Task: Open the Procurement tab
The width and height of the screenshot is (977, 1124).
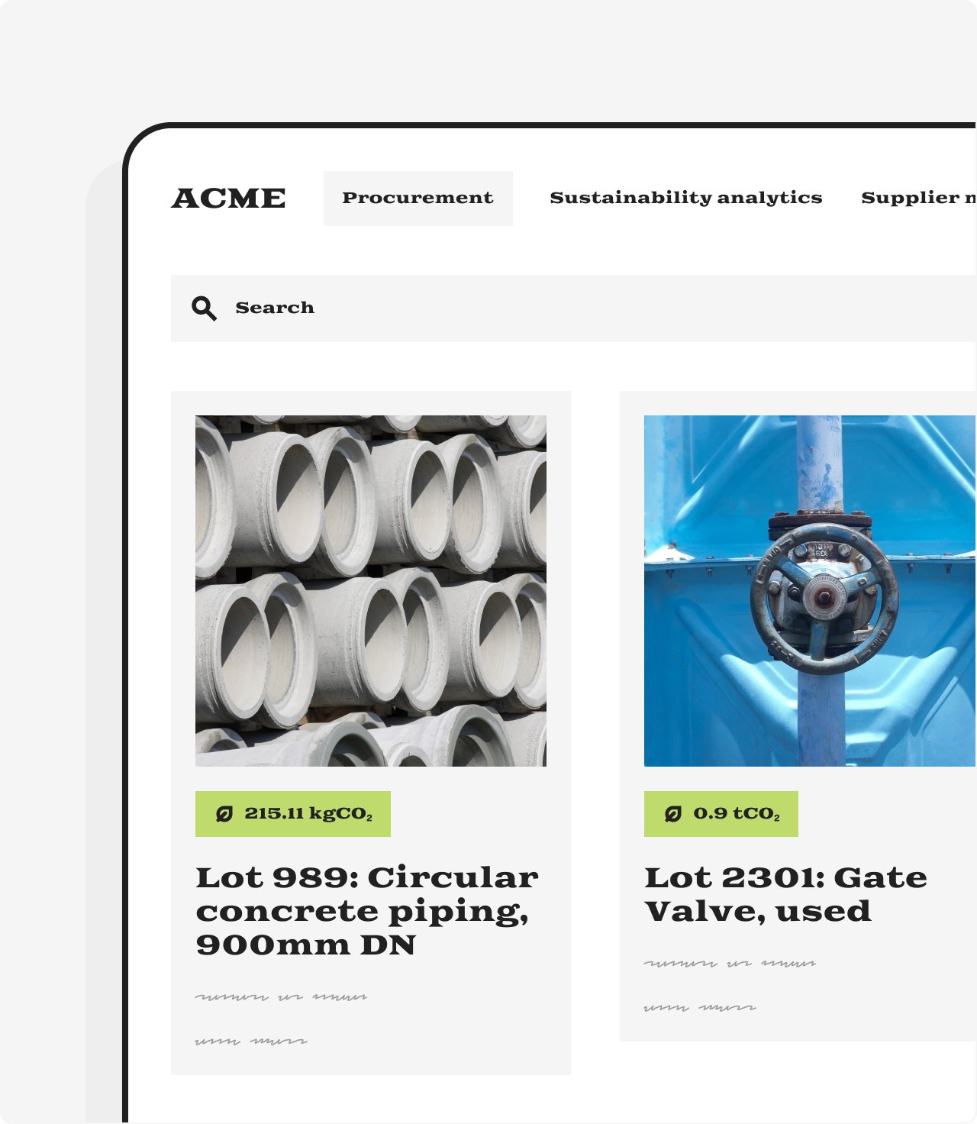Action: [x=418, y=199]
